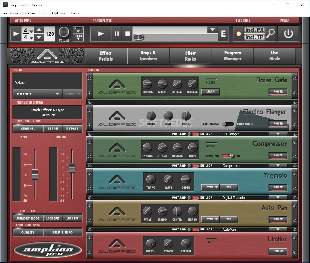This screenshot has height=263, width=310.
Task: Click the Tremolo TAP button
Action: click(229, 187)
